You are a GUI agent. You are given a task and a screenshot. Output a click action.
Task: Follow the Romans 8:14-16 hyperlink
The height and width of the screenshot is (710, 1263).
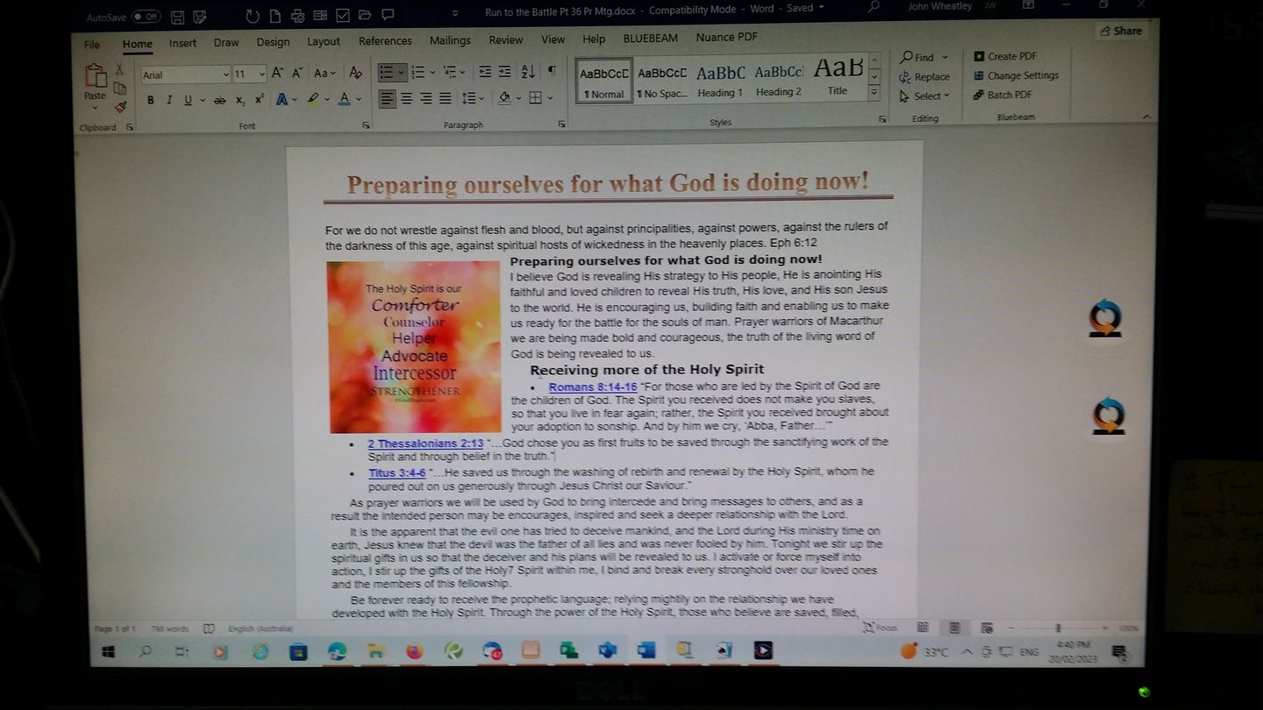point(593,387)
